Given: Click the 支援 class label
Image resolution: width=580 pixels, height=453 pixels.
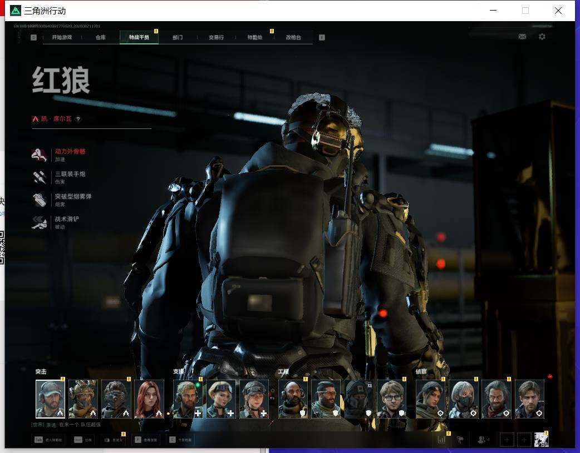Looking at the screenshot, I should pos(179,372).
